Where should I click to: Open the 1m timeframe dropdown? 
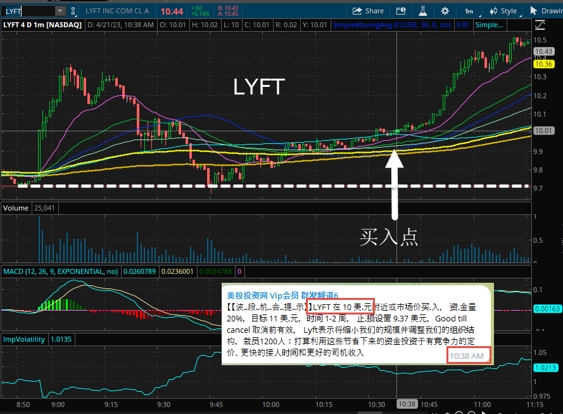[469, 11]
